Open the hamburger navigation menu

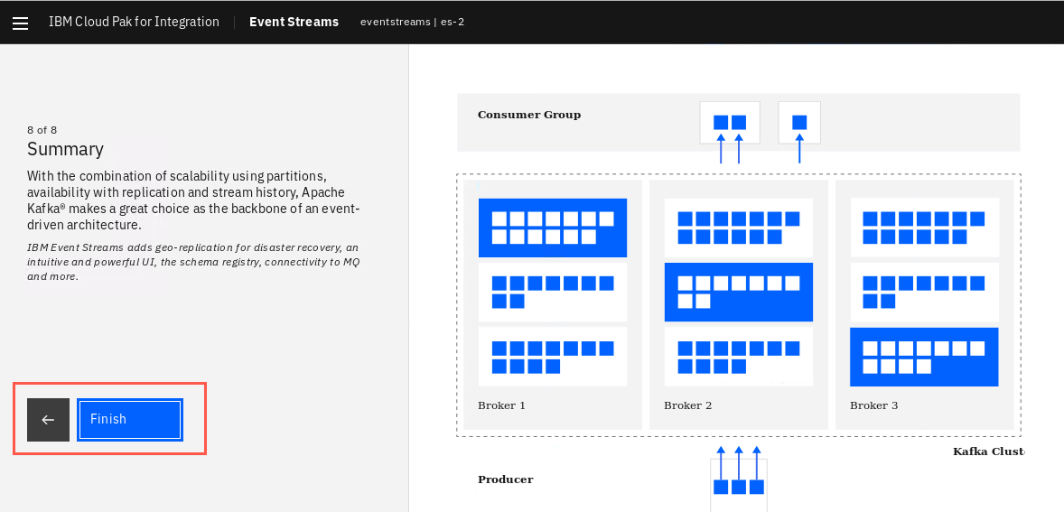pos(21,23)
